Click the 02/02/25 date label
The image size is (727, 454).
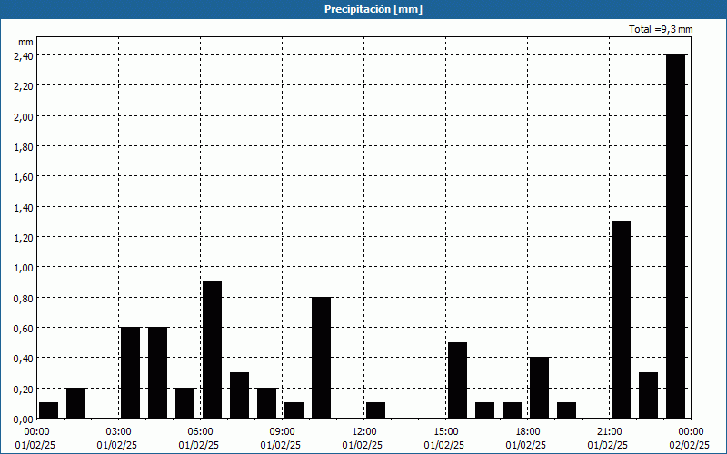pos(691,445)
